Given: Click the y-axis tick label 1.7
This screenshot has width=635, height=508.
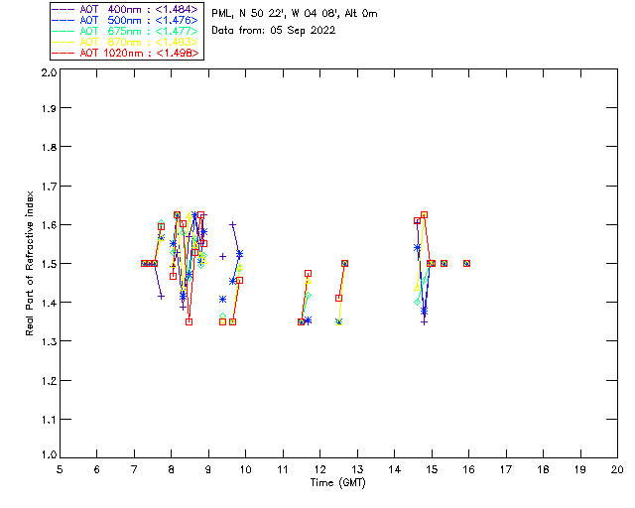Looking at the screenshot, I should (x=49, y=187).
